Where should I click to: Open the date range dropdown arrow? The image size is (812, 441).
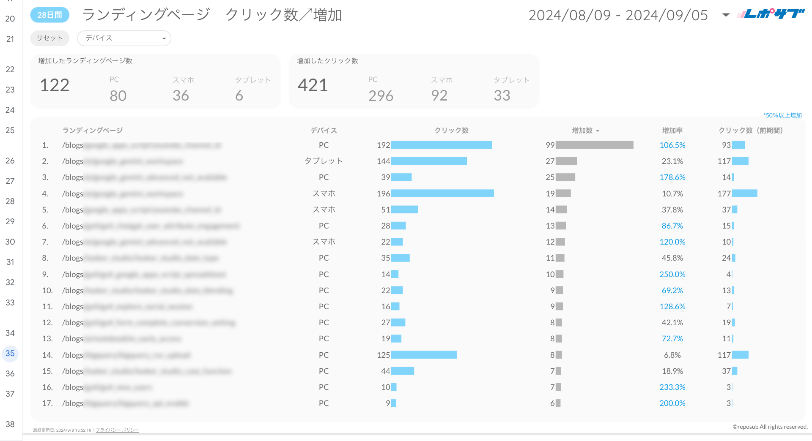725,15
